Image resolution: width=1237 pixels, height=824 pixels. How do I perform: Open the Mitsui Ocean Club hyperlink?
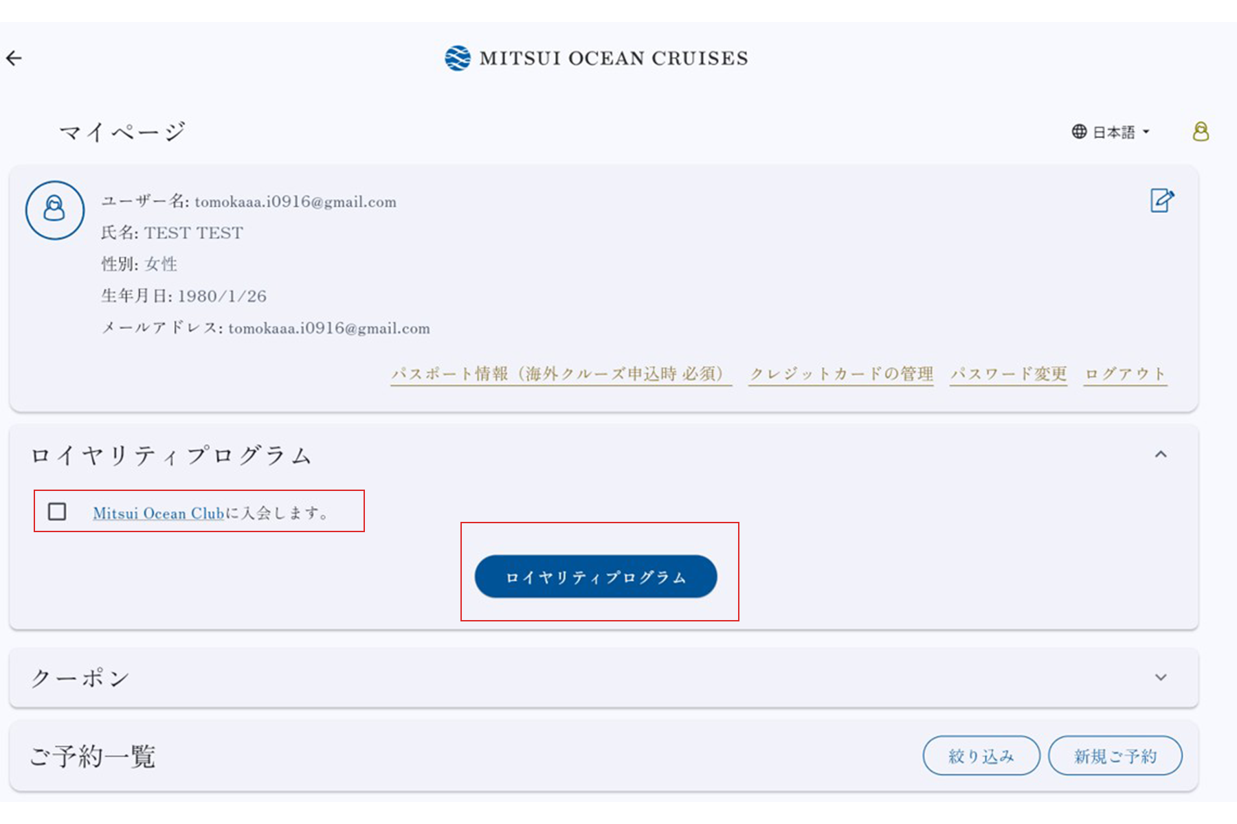coord(159,513)
